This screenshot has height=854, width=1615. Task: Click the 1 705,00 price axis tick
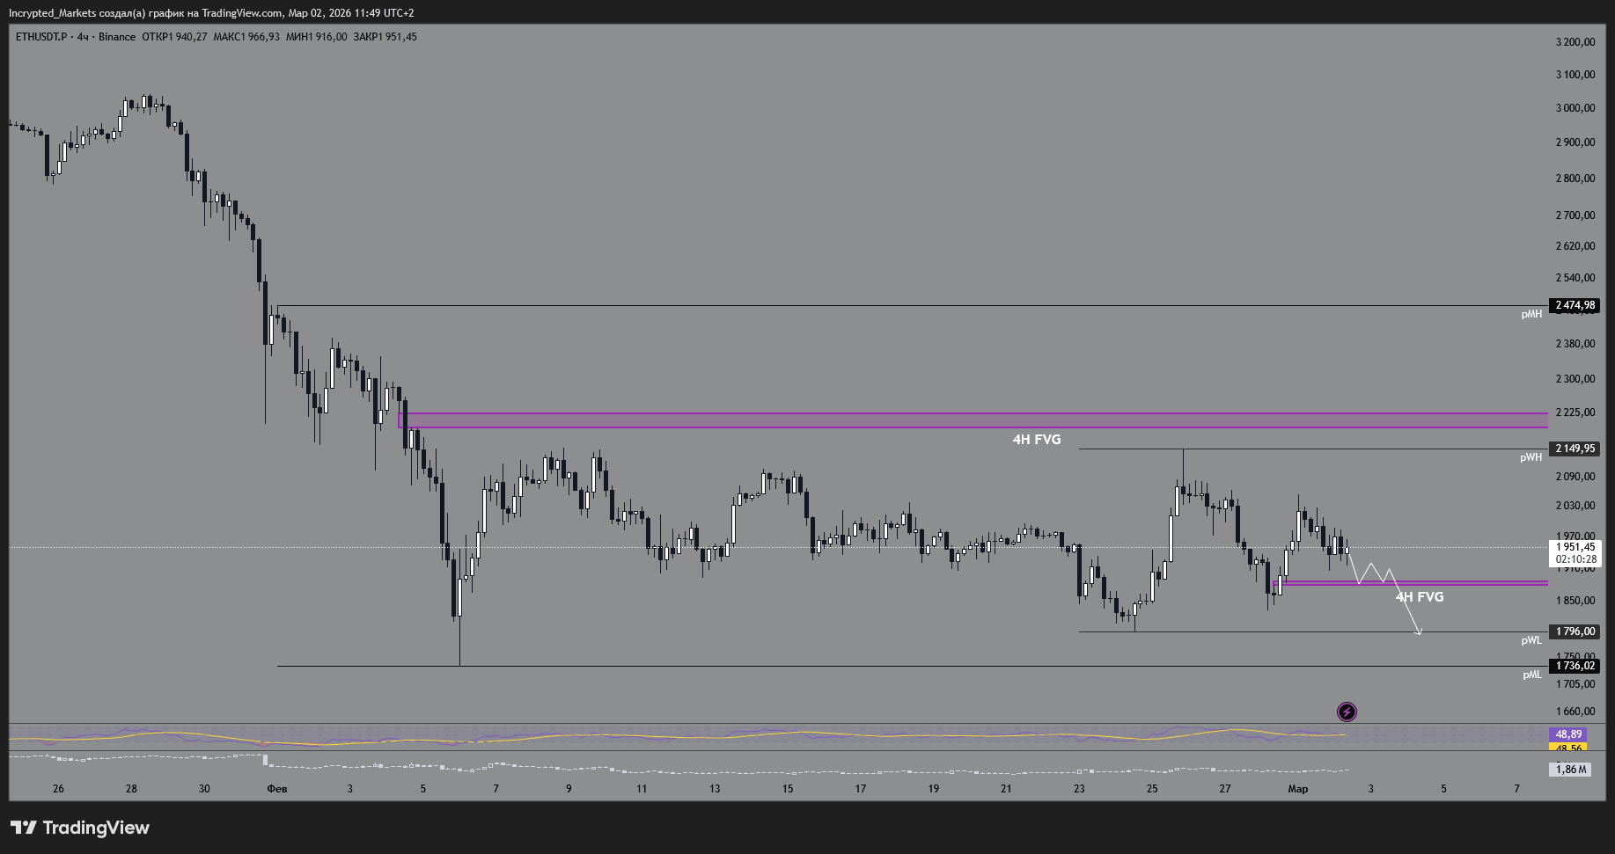(x=1575, y=684)
